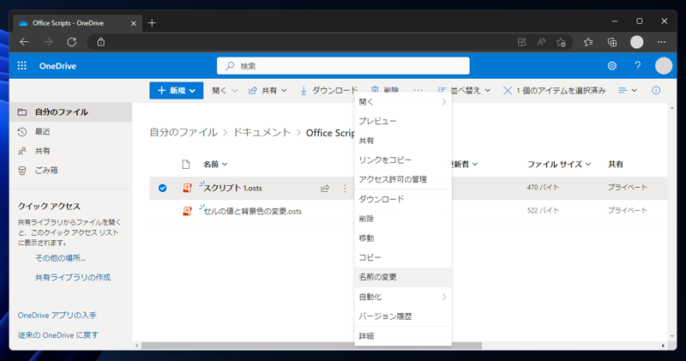Open browser collections icon
This screenshot has width=686, height=361.
click(x=612, y=42)
